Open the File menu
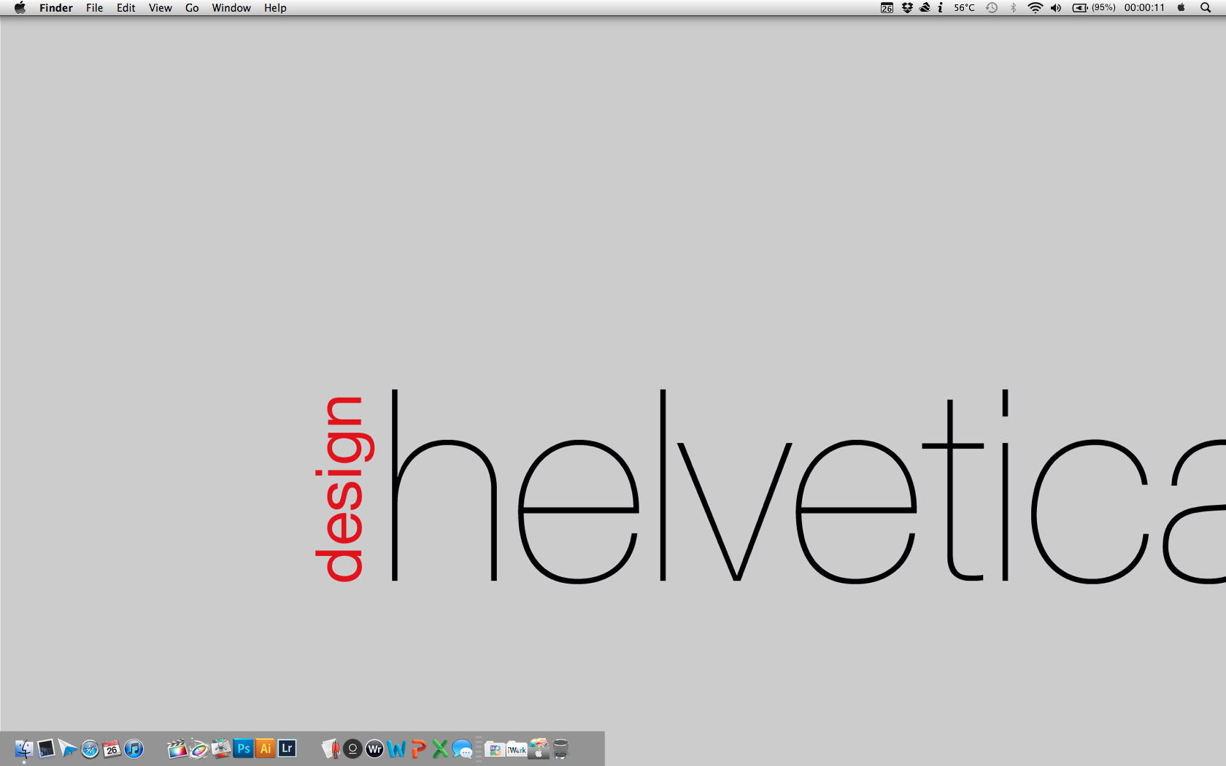Image resolution: width=1226 pixels, height=766 pixels. pos(94,8)
